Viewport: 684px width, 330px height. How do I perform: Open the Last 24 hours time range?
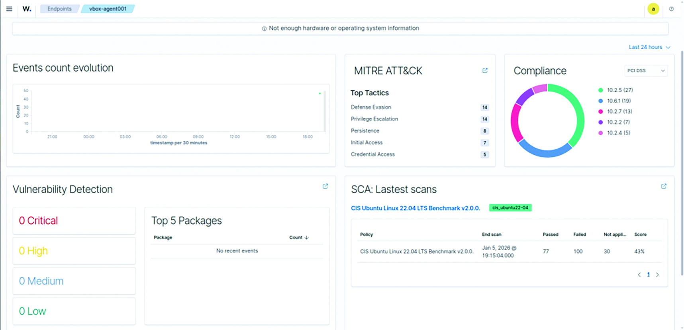pyautogui.click(x=649, y=47)
